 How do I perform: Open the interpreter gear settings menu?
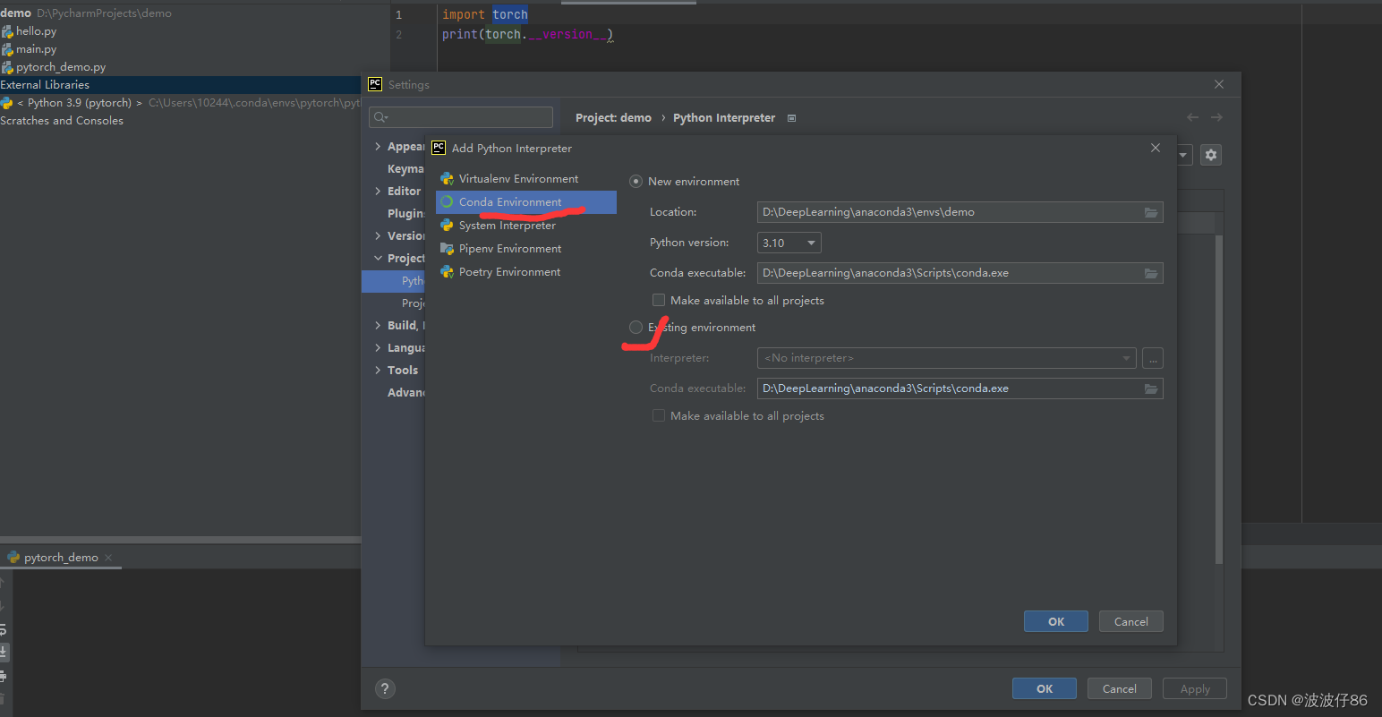click(1211, 155)
